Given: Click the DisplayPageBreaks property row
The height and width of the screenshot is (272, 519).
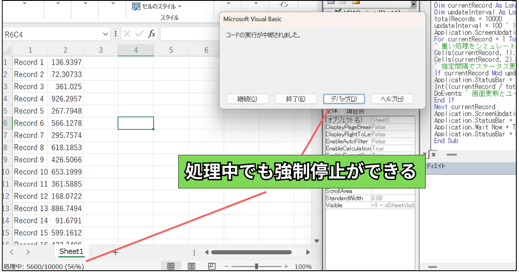Looking at the screenshot, I should point(370,127).
